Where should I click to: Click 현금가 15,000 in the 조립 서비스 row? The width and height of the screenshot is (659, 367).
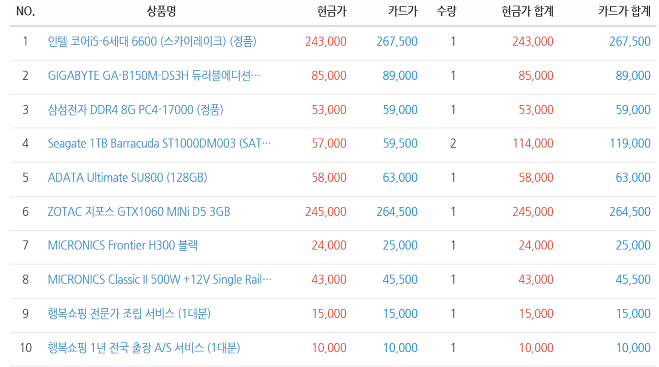click(329, 314)
